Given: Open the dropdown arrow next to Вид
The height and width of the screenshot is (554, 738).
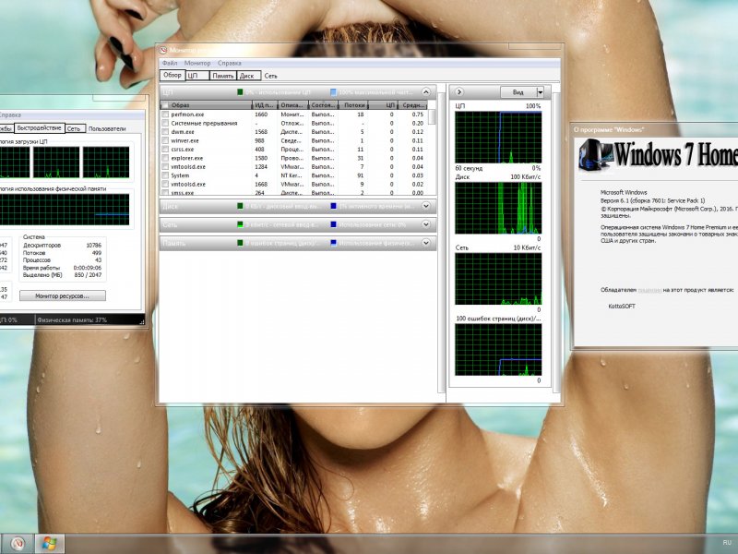Looking at the screenshot, I should click(541, 92).
